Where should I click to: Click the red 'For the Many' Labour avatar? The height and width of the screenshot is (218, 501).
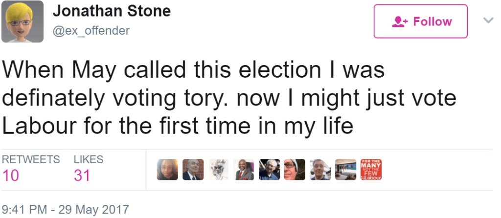coord(371,170)
